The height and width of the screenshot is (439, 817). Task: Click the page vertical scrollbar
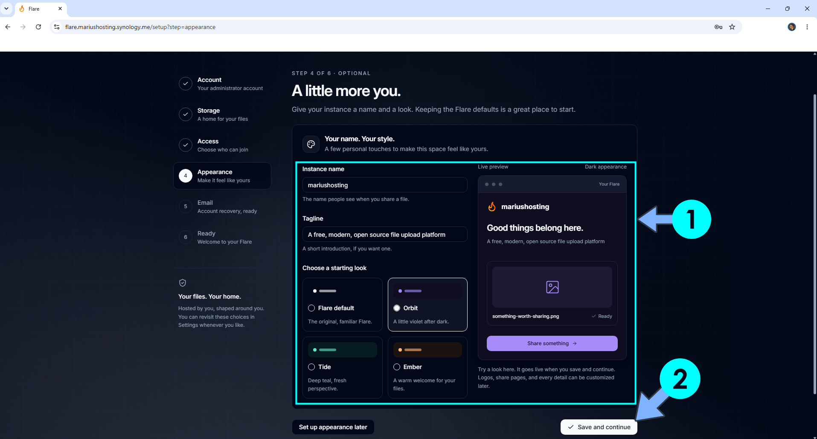814,243
